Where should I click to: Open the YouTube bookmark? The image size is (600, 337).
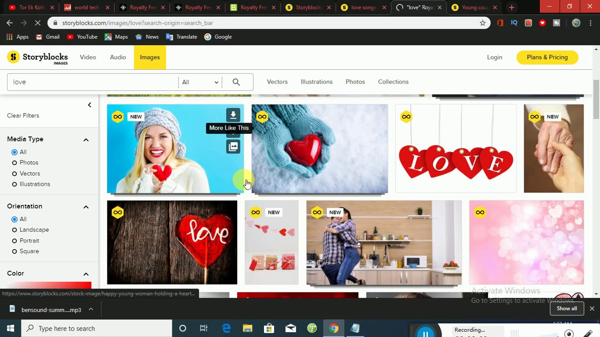click(82, 37)
